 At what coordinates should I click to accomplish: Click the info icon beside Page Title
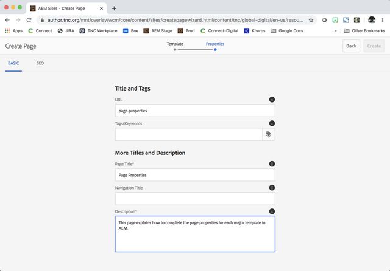coord(272,164)
